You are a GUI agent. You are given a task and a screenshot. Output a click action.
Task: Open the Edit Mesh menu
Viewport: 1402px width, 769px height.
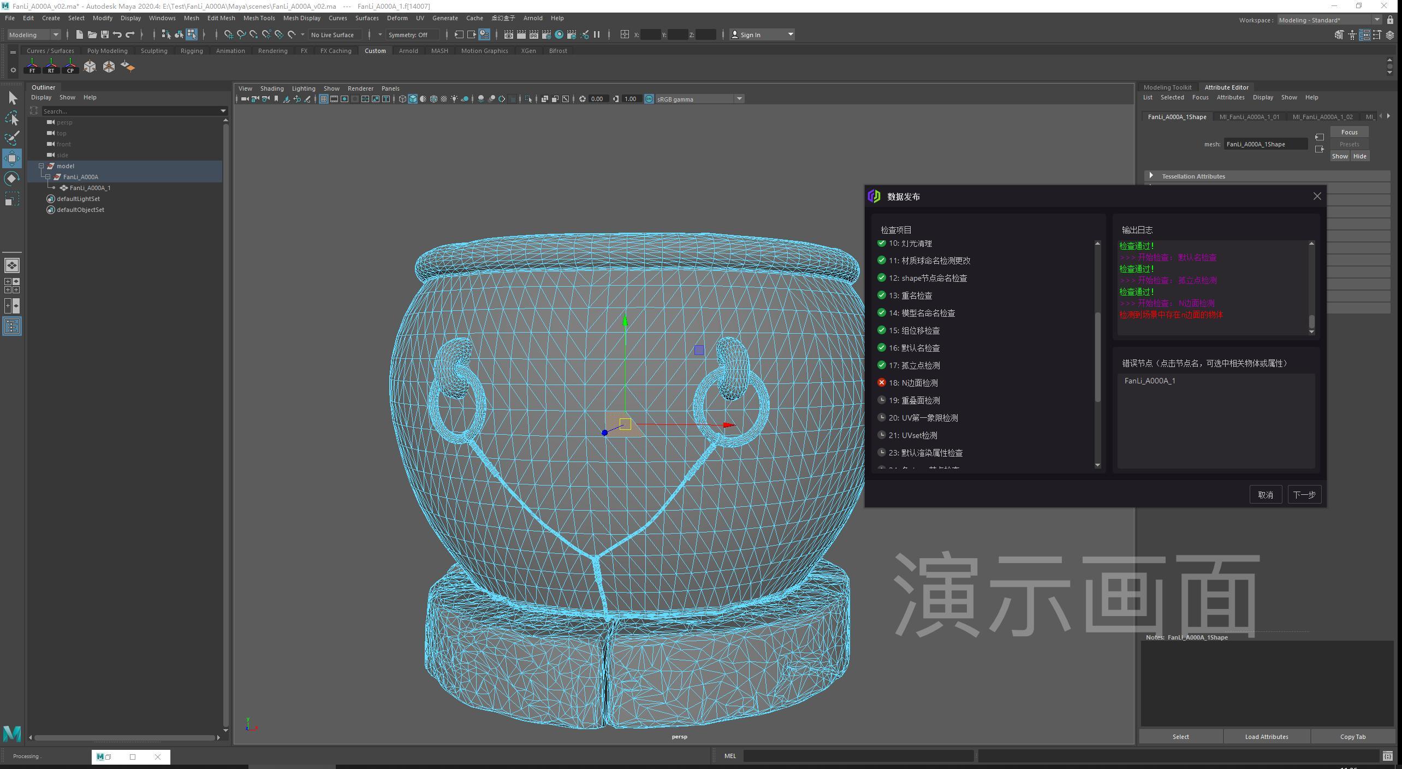pyautogui.click(x=221, y=18)
